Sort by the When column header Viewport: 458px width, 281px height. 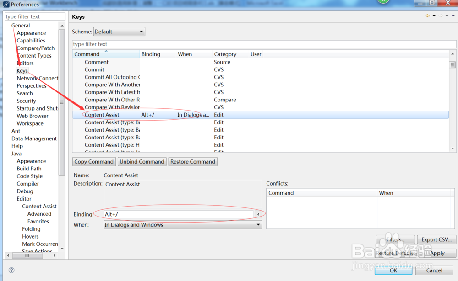(194, 54)
